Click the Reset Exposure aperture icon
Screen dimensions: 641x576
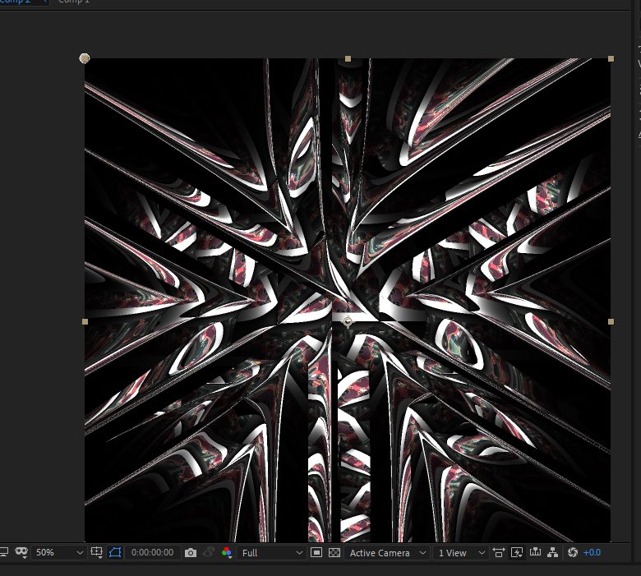(573, 553)
